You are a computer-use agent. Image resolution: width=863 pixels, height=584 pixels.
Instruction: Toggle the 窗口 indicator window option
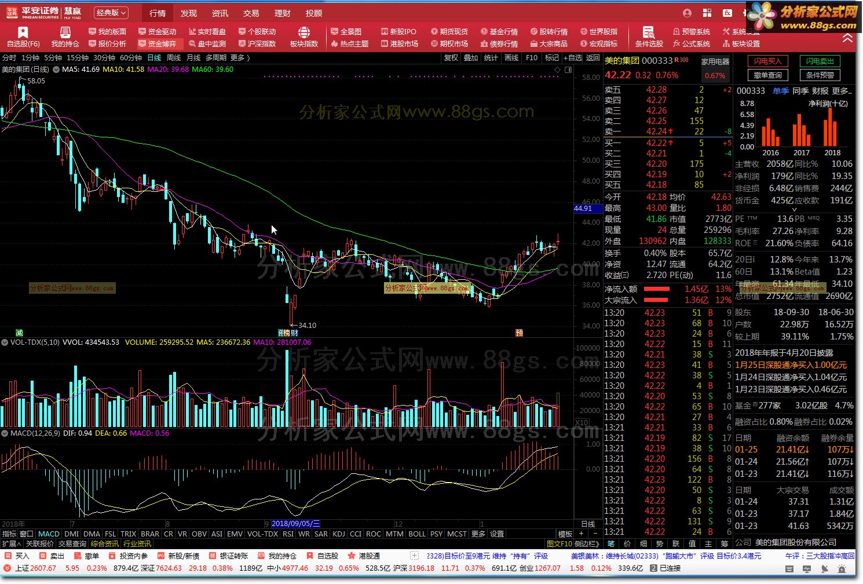(x=27, y=534)
